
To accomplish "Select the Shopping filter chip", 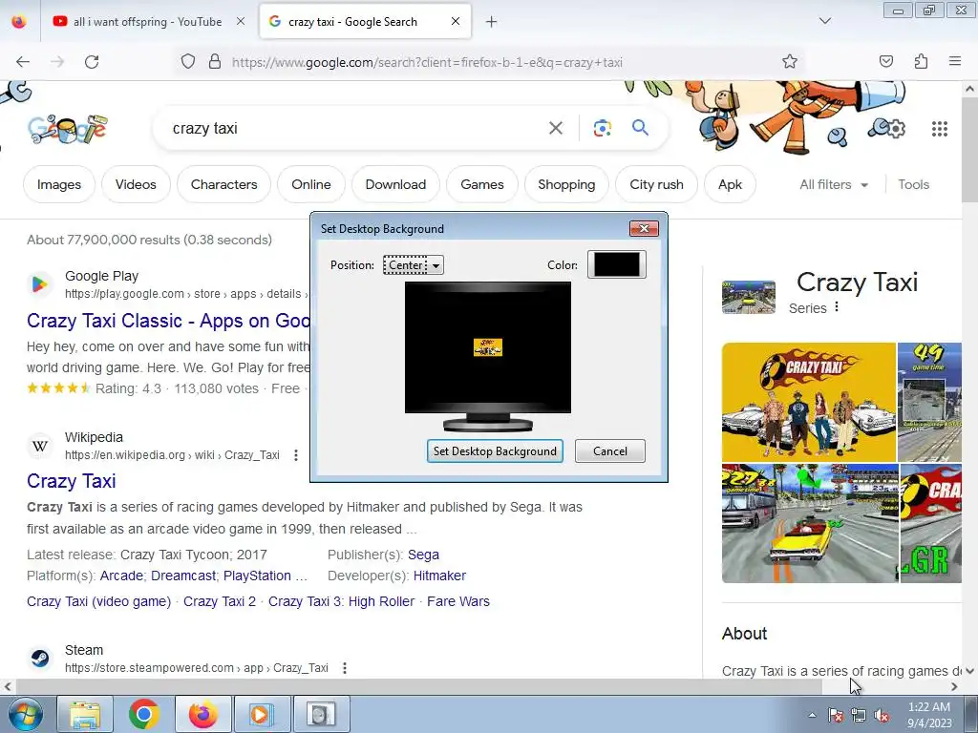I will [x=566, y=184].
